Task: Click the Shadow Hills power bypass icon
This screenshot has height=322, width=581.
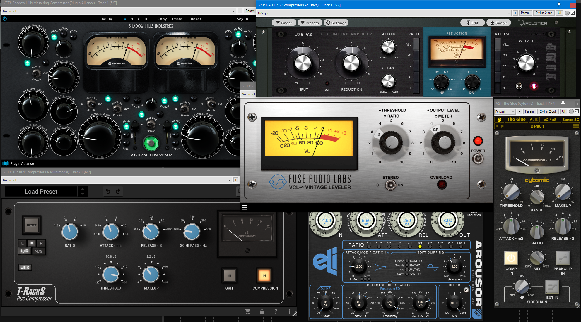Action: (5, 19)
